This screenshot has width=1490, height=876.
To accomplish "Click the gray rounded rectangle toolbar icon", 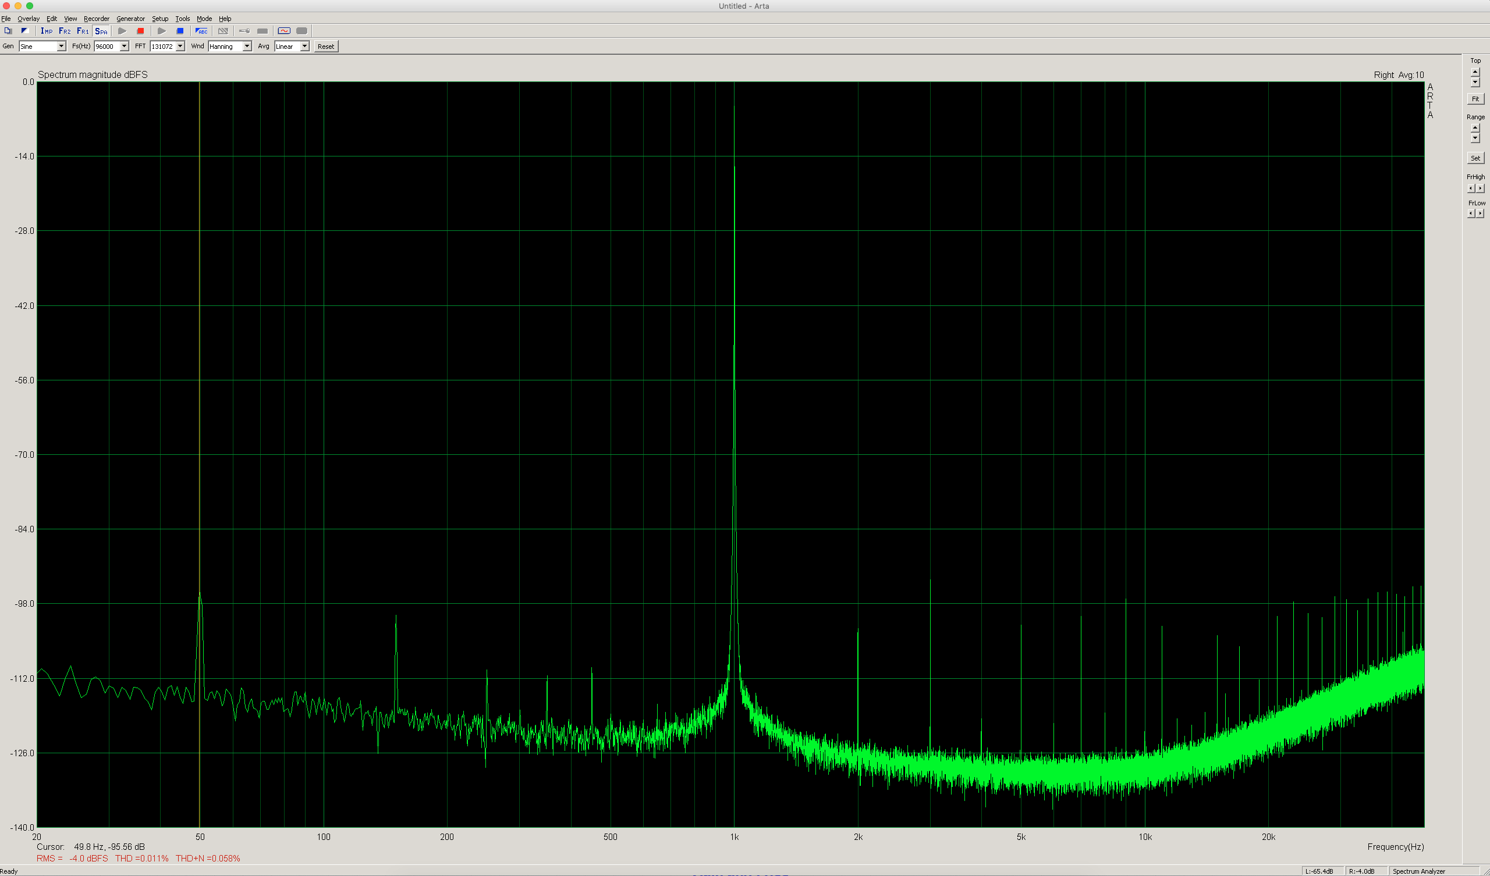I will point(301,31).
